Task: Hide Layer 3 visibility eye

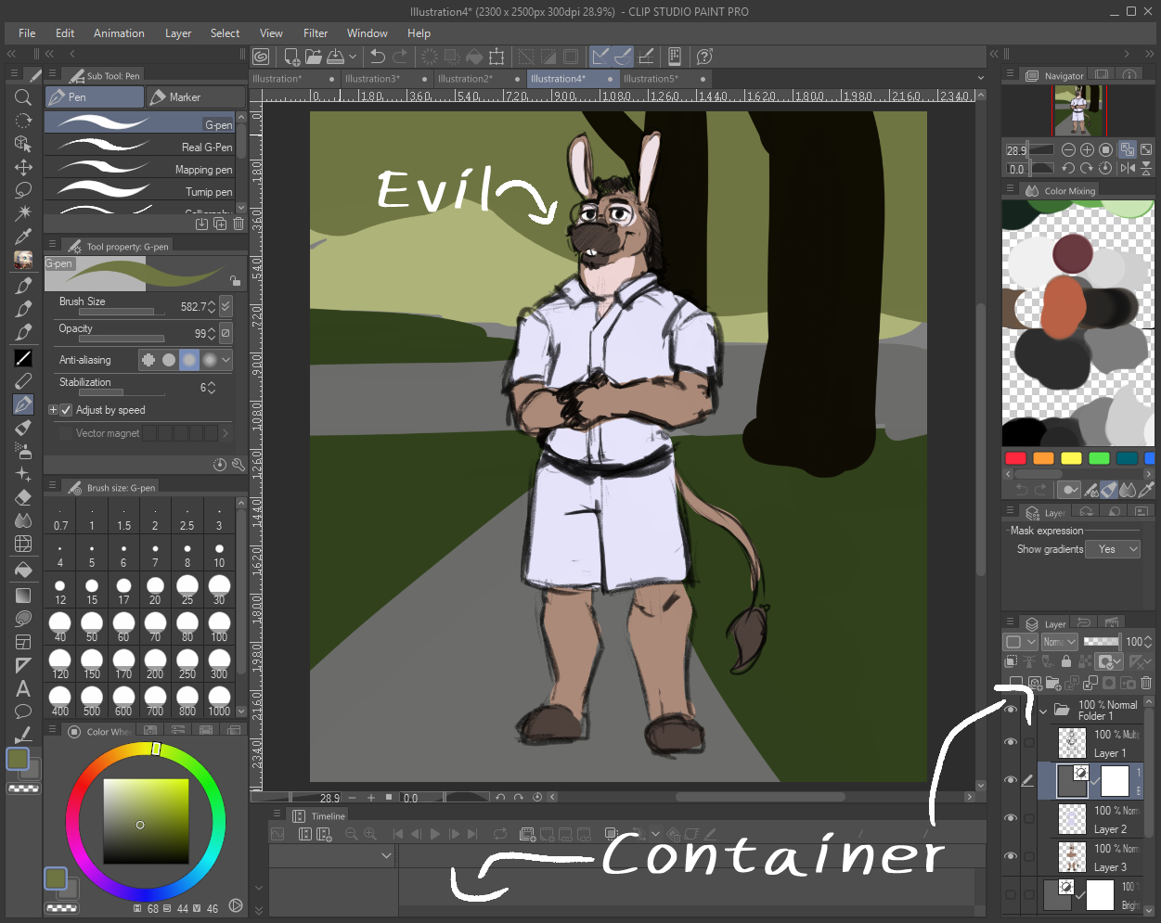Action: (1011, 856)
